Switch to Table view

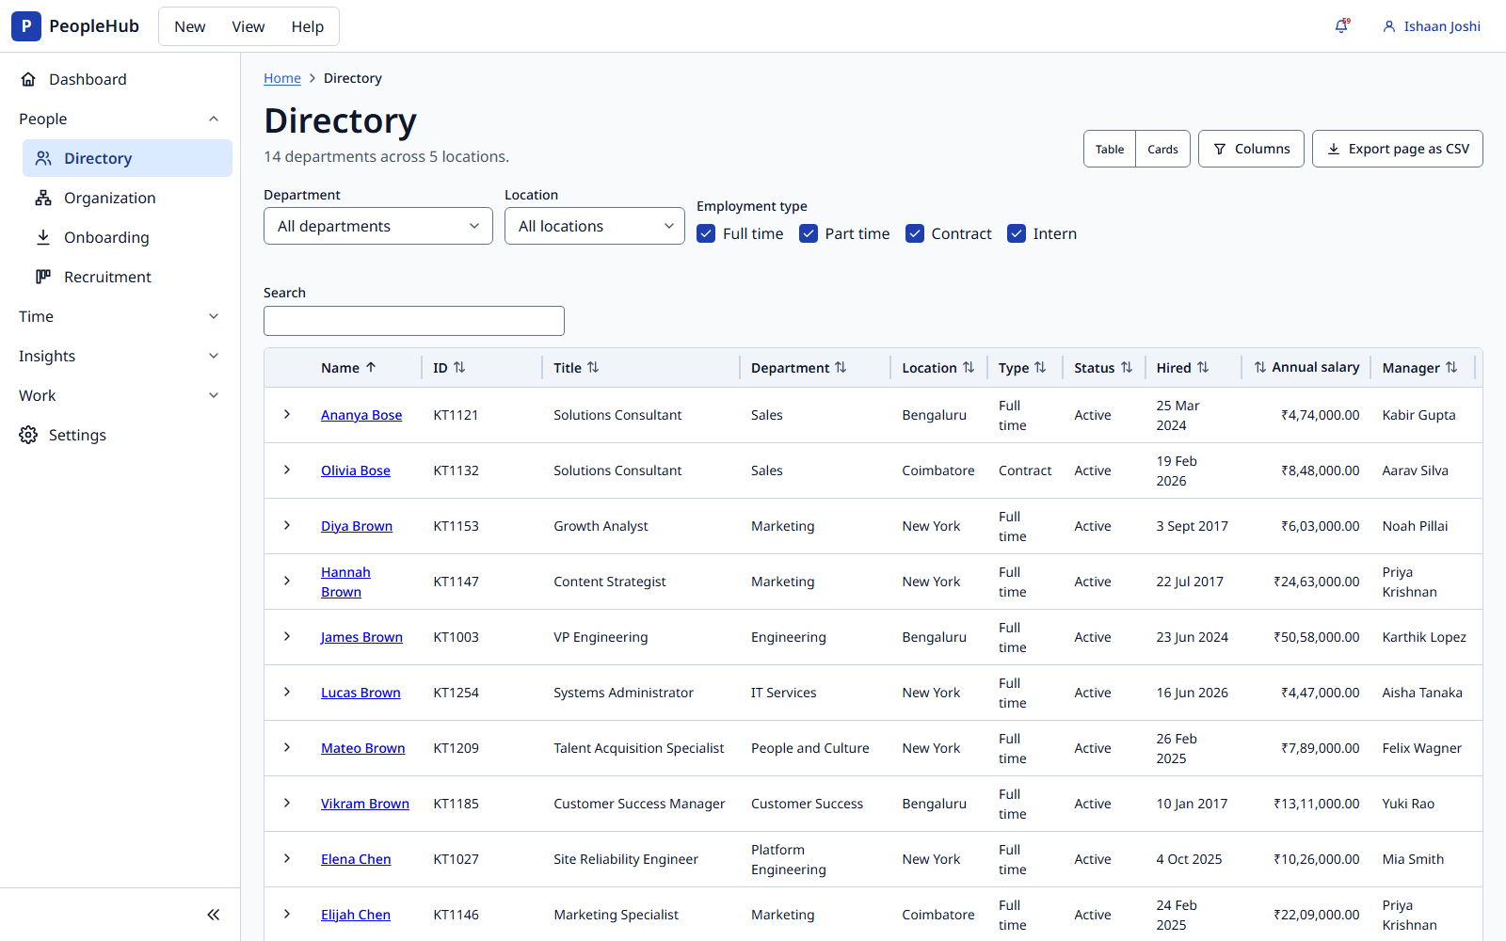point(1110,149)
